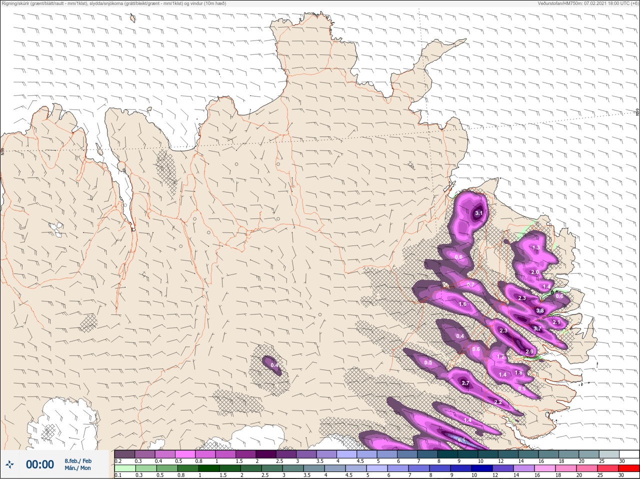Click the 0.7 snowfall value label
Screen dimensions: 640x479
click(x=470, y=285)
